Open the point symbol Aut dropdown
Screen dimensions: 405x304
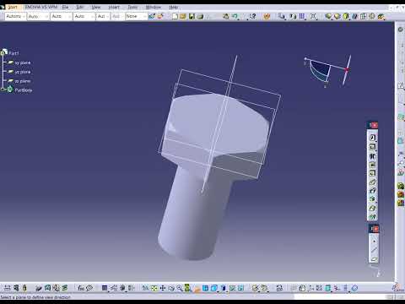tap(103, 16)
